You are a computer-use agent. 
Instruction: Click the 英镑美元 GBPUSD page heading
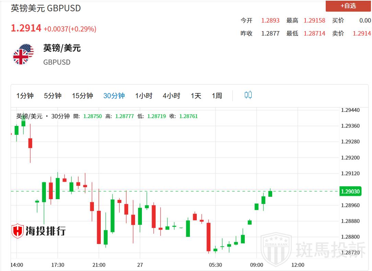(46, 8)
